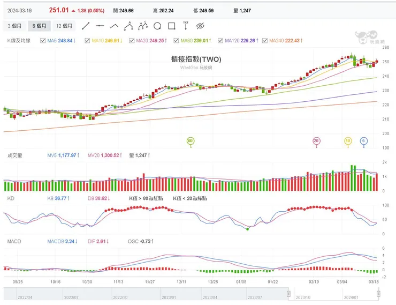Click the pink 20 MA marker pin
This screenshot has width=396, height=305.
click(316, 141)
